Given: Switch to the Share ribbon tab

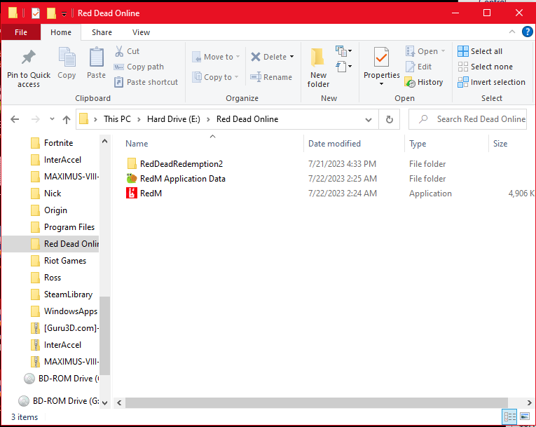Looking at the screenshot, I should 102,32.
